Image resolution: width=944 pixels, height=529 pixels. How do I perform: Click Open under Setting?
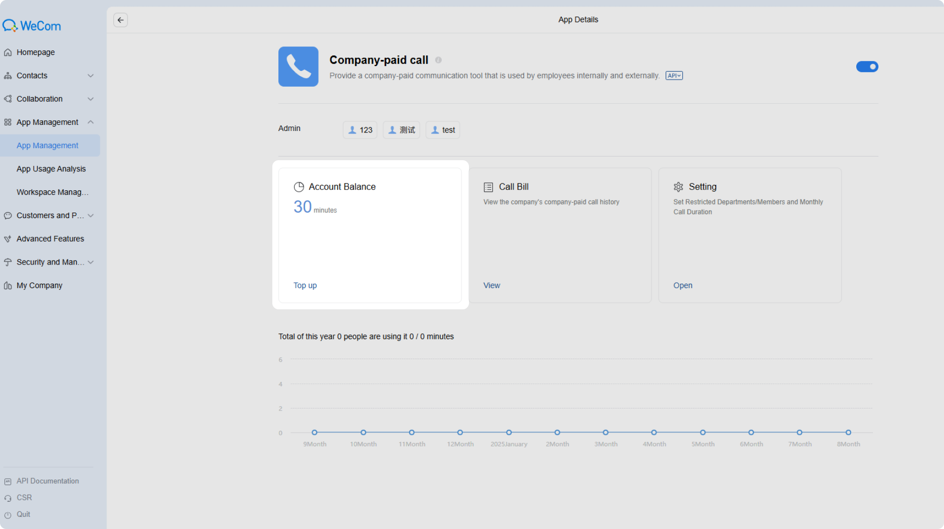(x=683, y=285)
